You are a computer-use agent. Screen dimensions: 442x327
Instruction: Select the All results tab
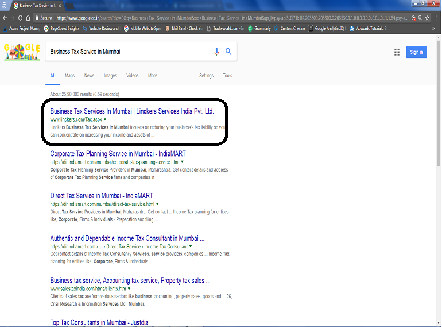tap(53, 76)
